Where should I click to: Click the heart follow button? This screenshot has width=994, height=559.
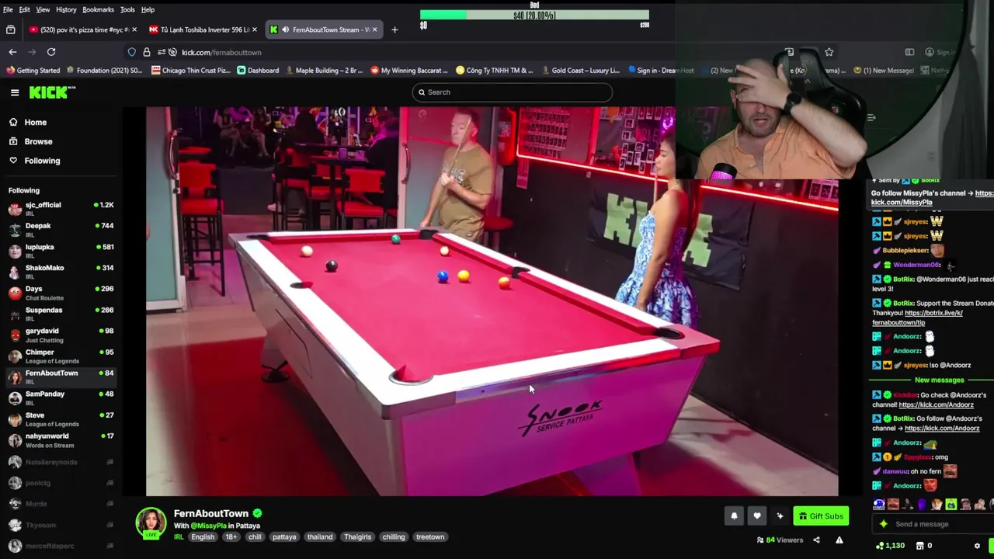(757, 516)
